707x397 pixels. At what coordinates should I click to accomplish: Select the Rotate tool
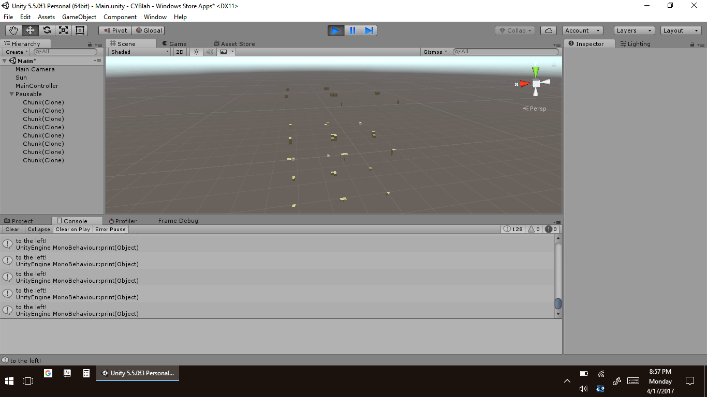tap(47, 30)
